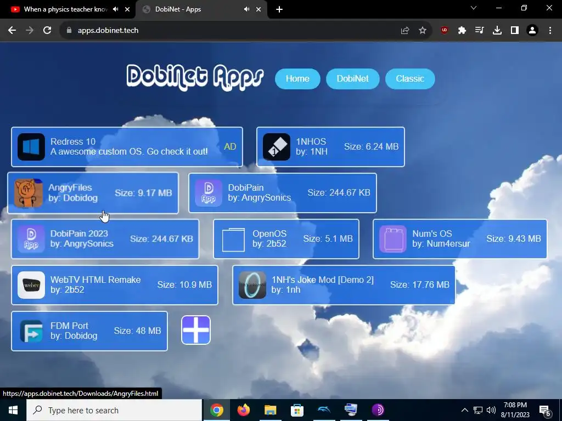Image resolution: width=562 pixels, height=421 pixels.
Task: Click the DobiNet navigation button
Action: click(x=353, y=79)
